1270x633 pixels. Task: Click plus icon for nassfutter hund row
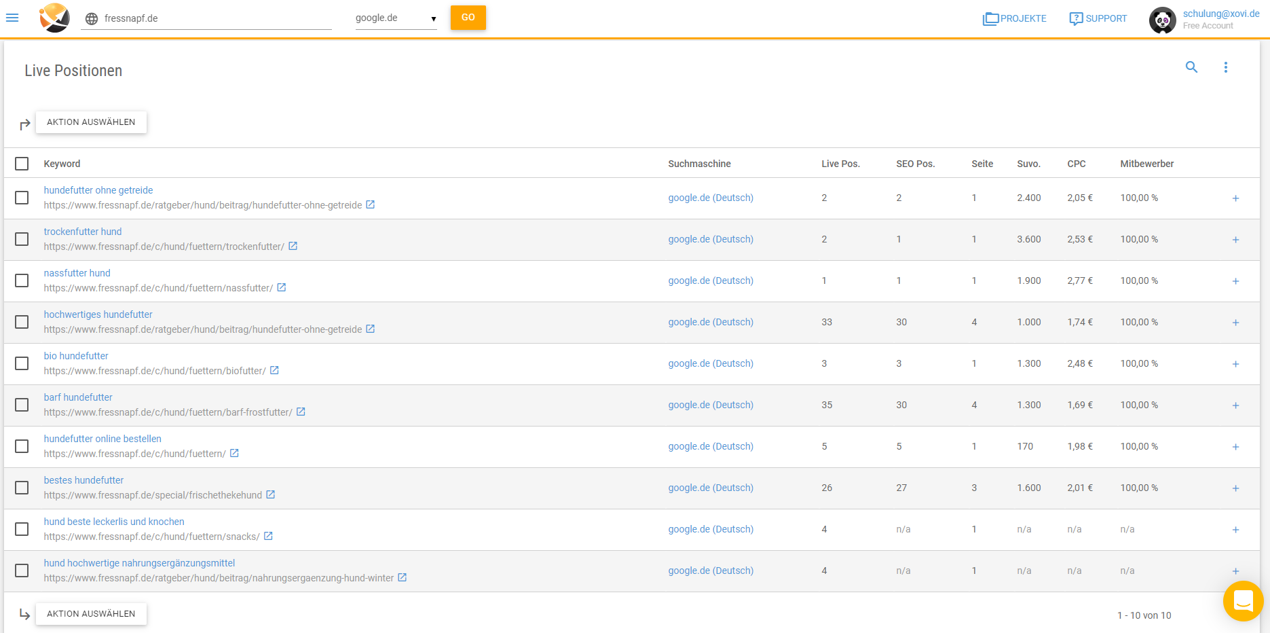(1236, 281)
